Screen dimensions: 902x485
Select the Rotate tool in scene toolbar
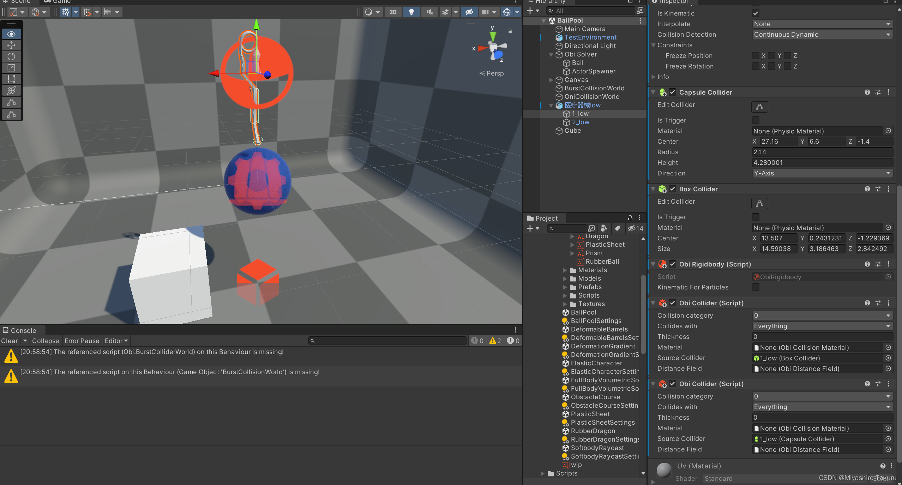tap(11, 56)
